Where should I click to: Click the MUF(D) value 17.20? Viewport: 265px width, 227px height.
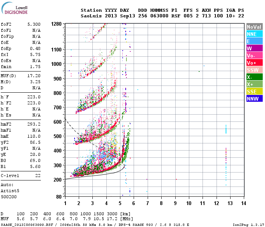point(34,76)
